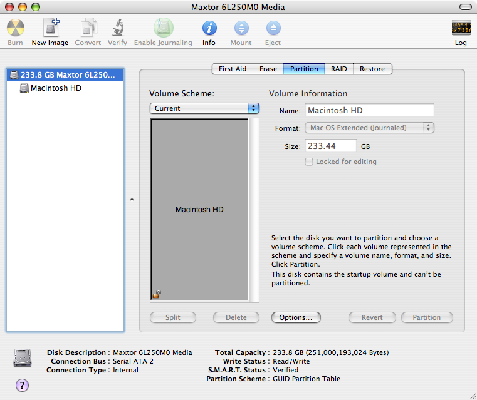Open the Log viewer icon

461,28
